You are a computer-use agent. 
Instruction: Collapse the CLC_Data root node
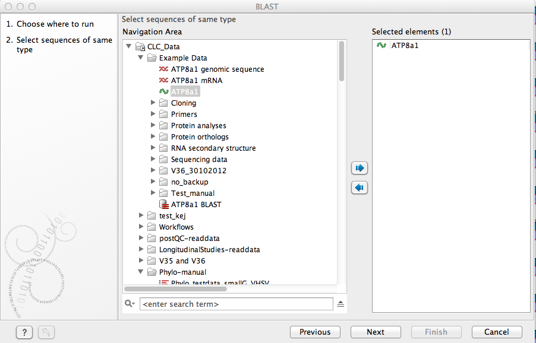point(129,47)
